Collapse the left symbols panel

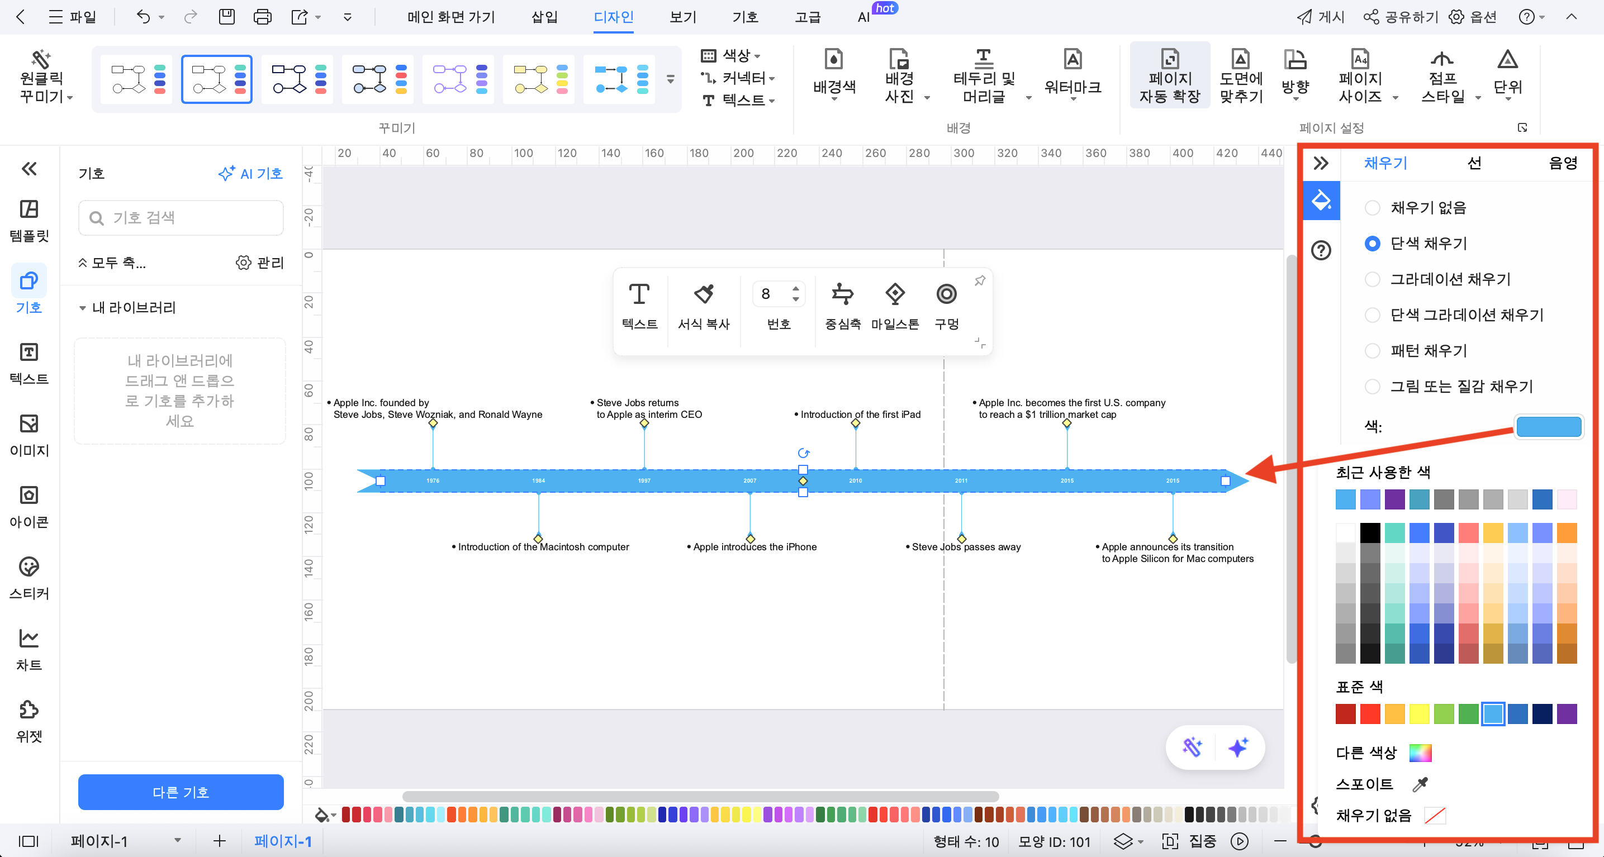pos(29,169)
